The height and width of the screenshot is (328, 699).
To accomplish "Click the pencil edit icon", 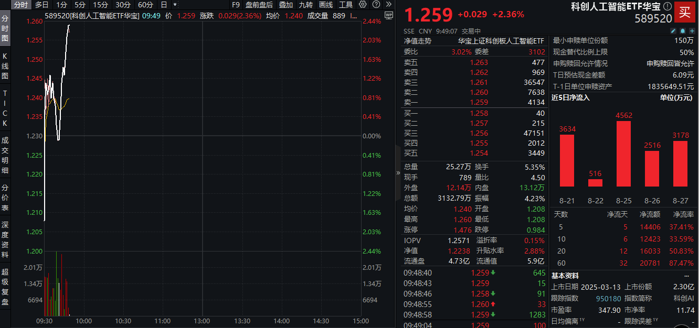I will (673, 31).
